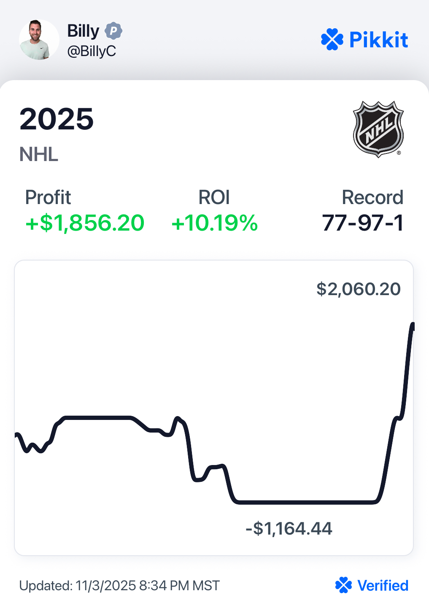
Task: Click the blue clover icon beside Verified
Action: click(x=343, y=585)
